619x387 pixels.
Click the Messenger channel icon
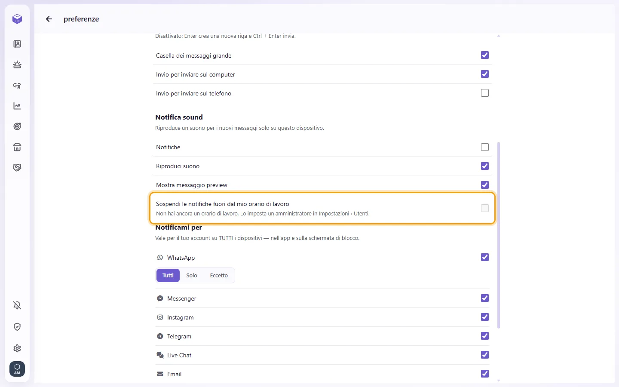pyautogui.click(x=160, y=298)
